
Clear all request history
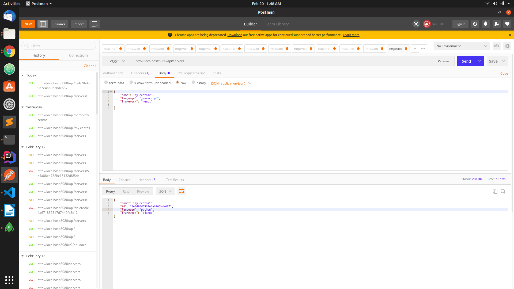click(x=90, y=66)
